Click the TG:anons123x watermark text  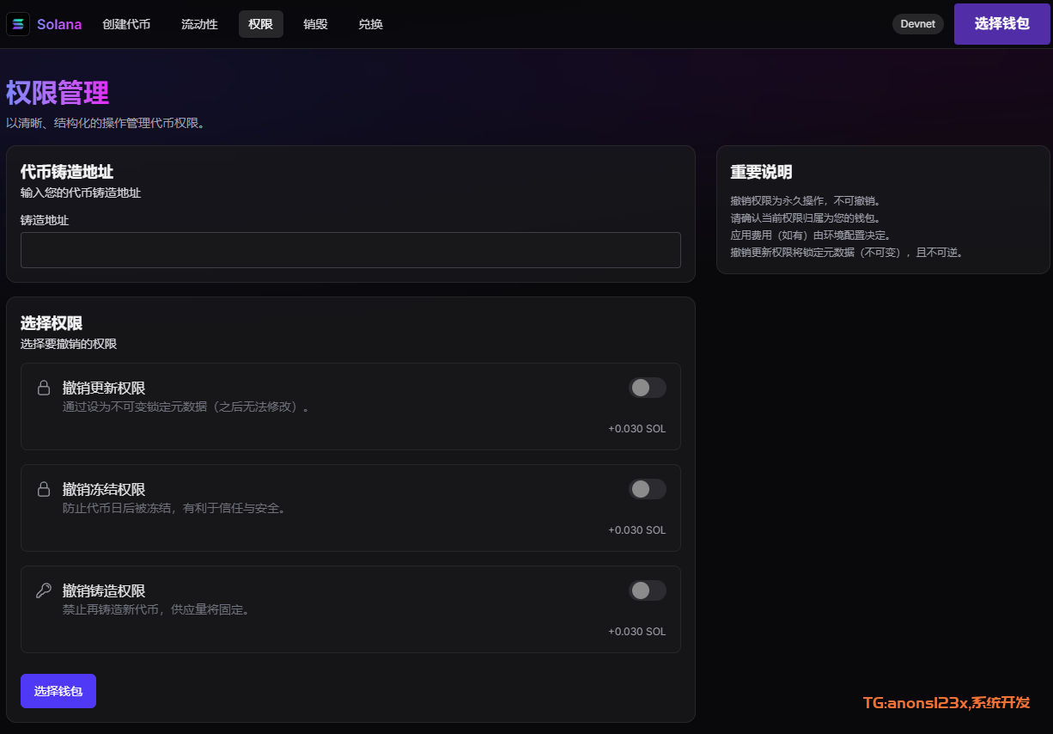[946, 702]
